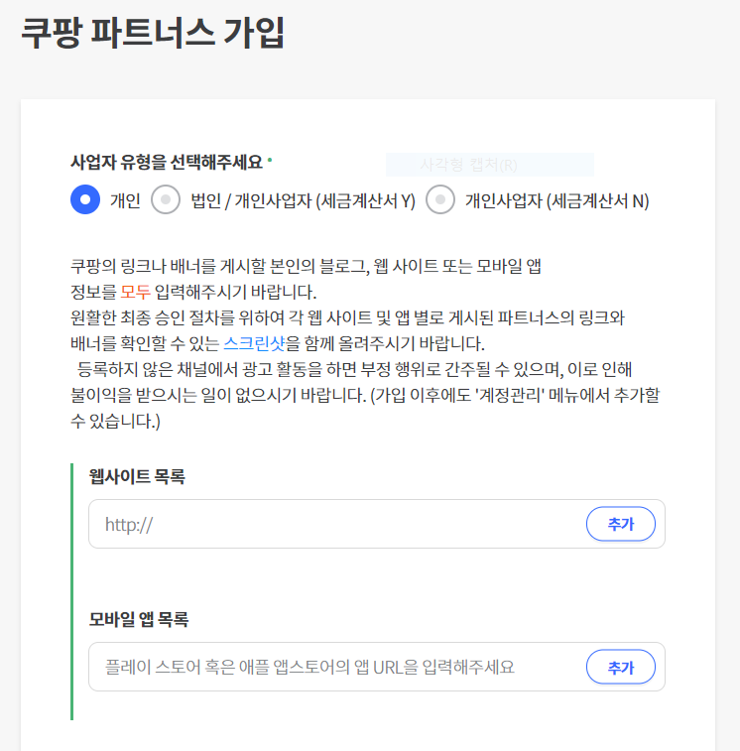The width and height of the screenshot is (740, 751).
Task: Click 추가 button in 모바일 앱 목록
Action: pyautogui.click(x=621, y=667)
